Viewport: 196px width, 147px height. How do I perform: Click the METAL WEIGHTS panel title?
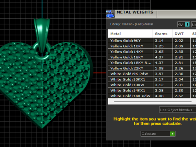(x=135, y=12)
